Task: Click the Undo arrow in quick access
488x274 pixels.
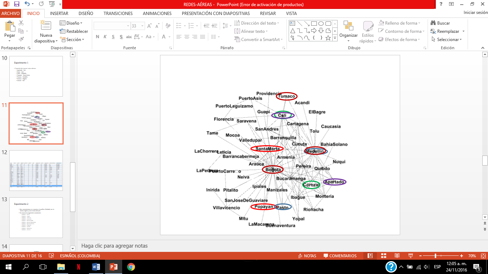Action: tap(28, 4)
